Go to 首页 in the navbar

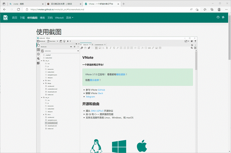pos(15,18)
